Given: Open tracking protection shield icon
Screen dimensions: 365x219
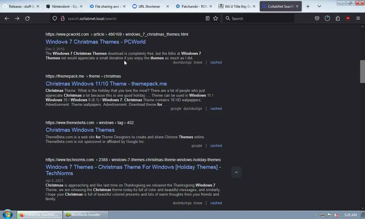Looking at the screenshot, I should click(55, 18).
